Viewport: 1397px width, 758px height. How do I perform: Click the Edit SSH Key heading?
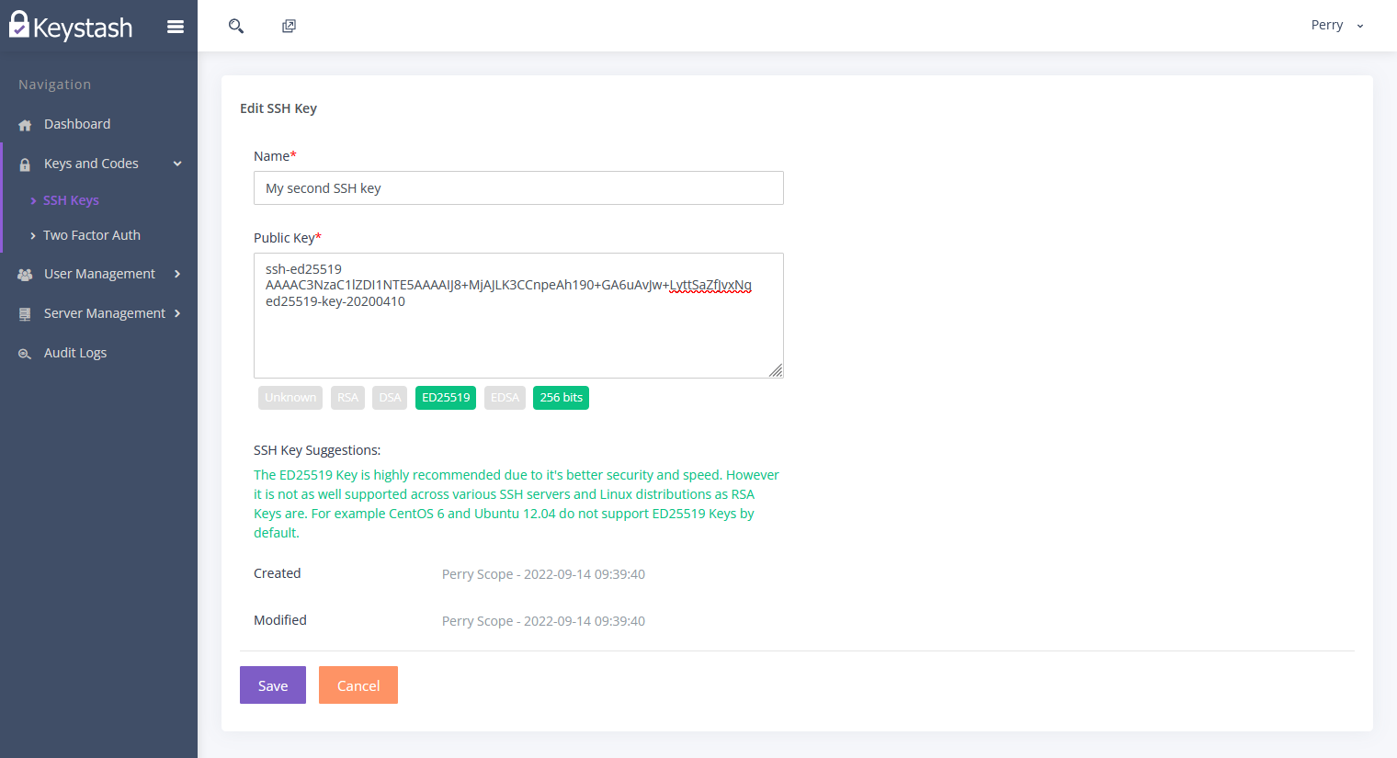[x=278, y=108]
